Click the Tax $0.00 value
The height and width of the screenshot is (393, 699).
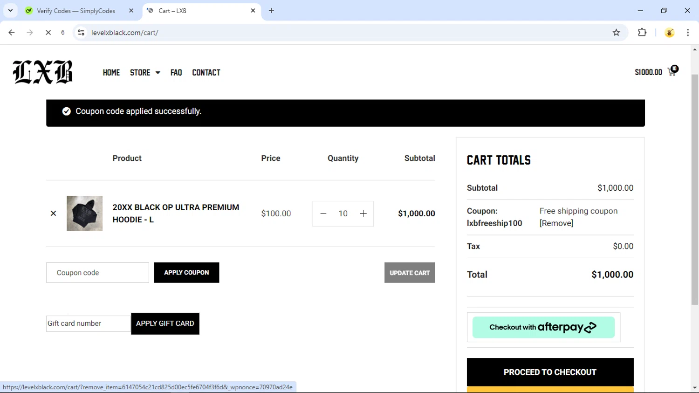tap(623, 246)
